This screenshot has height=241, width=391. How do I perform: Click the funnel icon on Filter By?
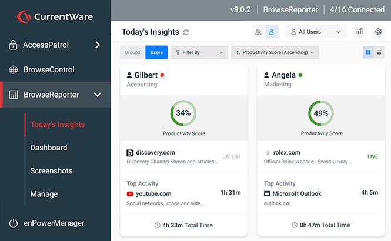(x=178, y=52)
